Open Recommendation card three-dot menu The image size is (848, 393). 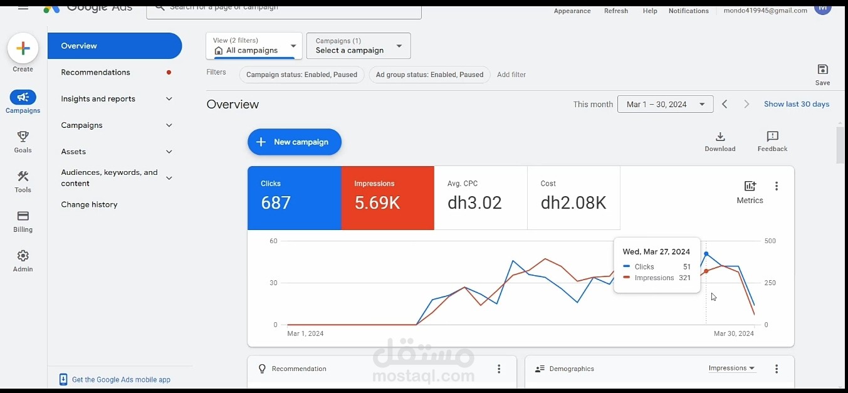click(x=499, y=369)
